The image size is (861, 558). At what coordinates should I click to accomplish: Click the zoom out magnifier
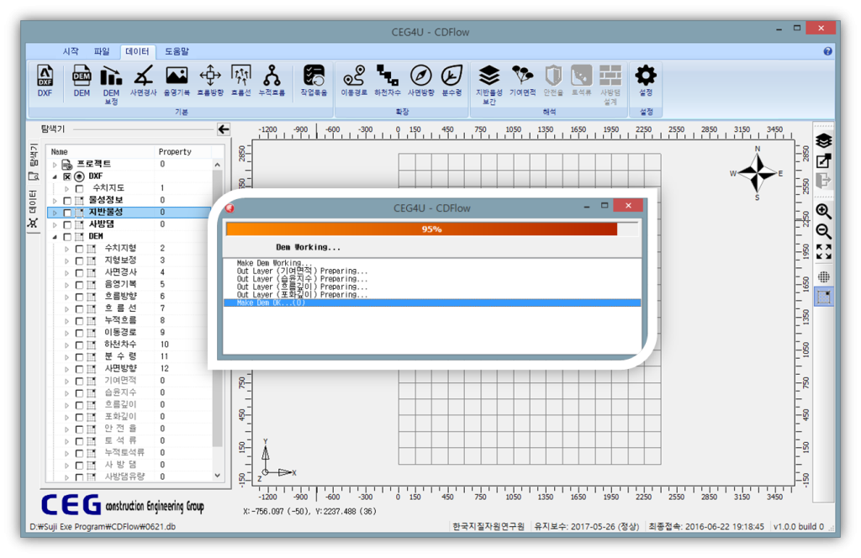point(823,231)
